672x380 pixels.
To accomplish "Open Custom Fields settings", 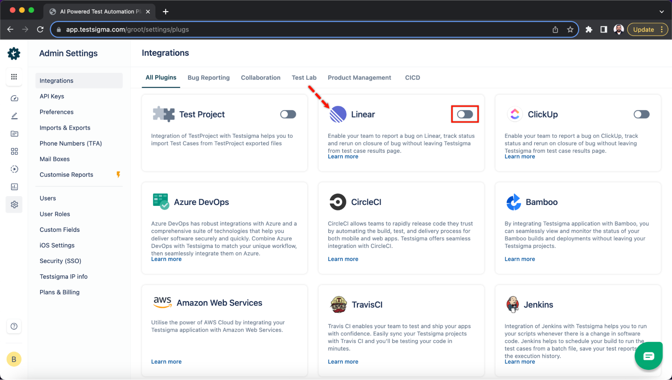I will click(60, 230).
